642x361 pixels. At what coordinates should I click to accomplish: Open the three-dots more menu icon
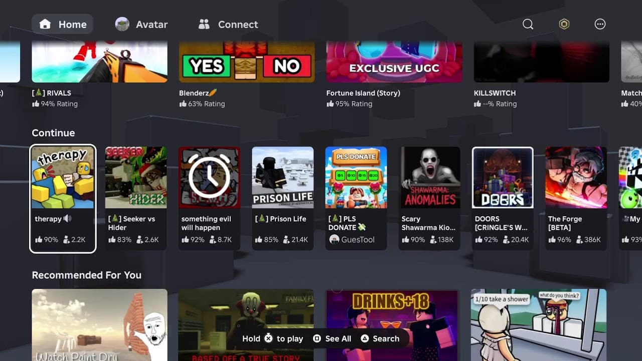tap(600, 24)
